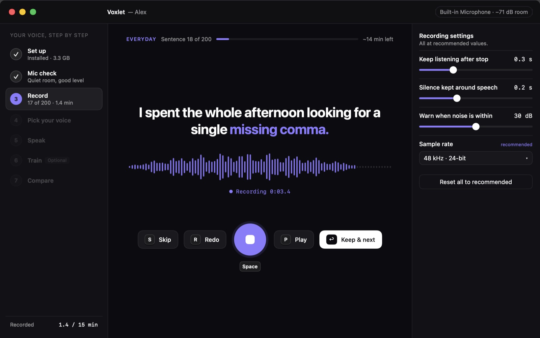Click the Recording status dot indicator
540x338 pixels.
coord(231,191)
